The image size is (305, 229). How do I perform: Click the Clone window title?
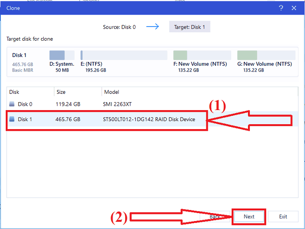click(13, 8)
